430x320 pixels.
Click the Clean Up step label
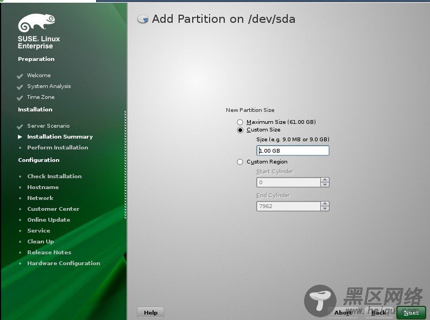point(40,242)
